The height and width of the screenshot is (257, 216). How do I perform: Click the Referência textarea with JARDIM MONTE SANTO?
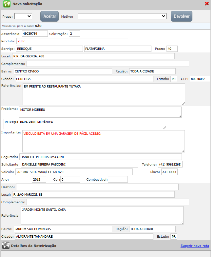pyautogui.click(x=102, y=215)
